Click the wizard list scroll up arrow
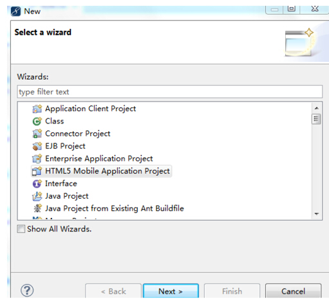Screen dimensions: 329x306 (317, 108)
